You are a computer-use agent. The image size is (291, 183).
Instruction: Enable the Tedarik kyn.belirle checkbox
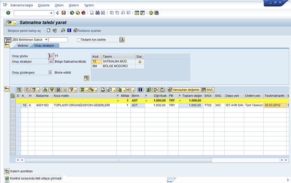(79, 40)
